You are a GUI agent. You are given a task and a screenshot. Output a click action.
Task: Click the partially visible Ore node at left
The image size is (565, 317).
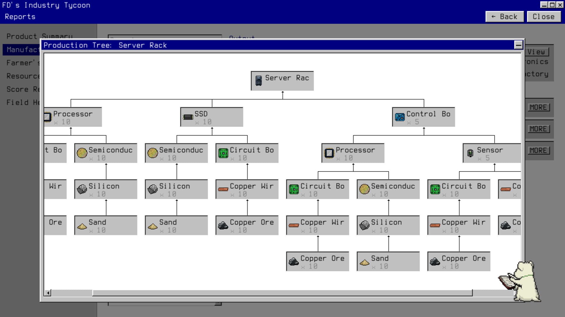[55, 225]
